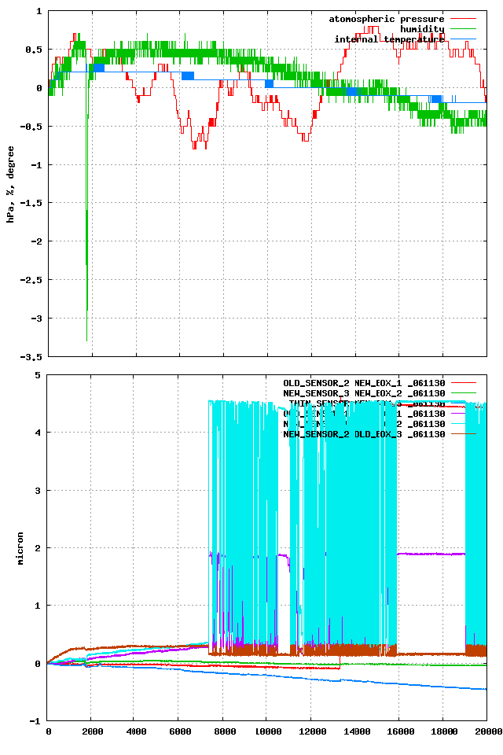
Task: Click x-axis tick label 18000
Action: [x=444, y=732]
